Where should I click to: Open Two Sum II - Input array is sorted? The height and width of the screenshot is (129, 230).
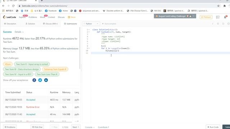pyautogui.click(x=32, y=64)
